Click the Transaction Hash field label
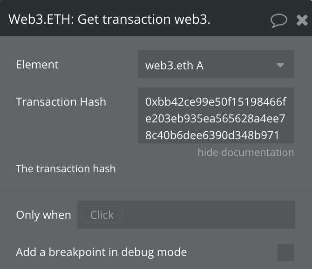 click(61, 102)
